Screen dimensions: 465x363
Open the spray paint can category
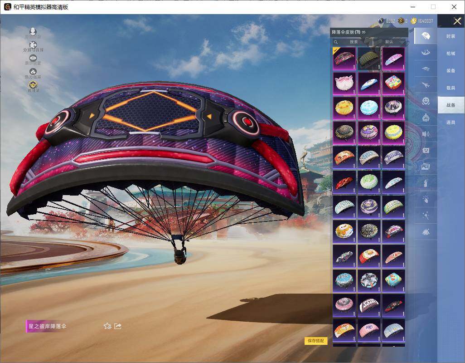[x=425, y=183]
